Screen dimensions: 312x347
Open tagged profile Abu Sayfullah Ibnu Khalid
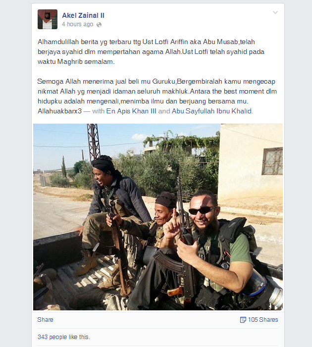pyautogui.click(x=211, y=111)
